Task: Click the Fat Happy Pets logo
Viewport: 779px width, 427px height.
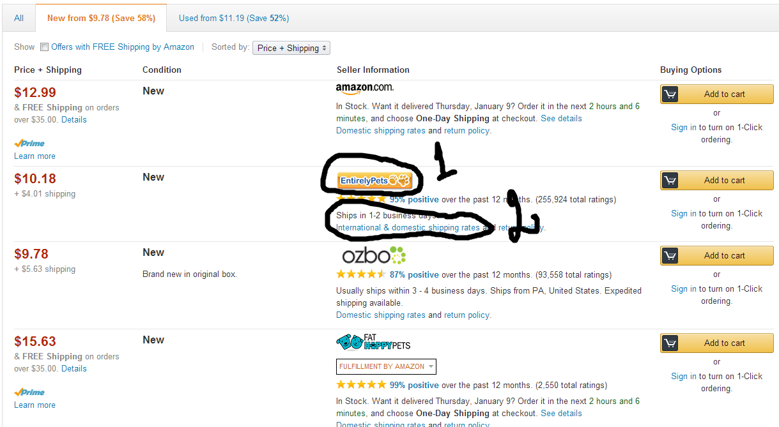Action: click(x=373, y=343)
